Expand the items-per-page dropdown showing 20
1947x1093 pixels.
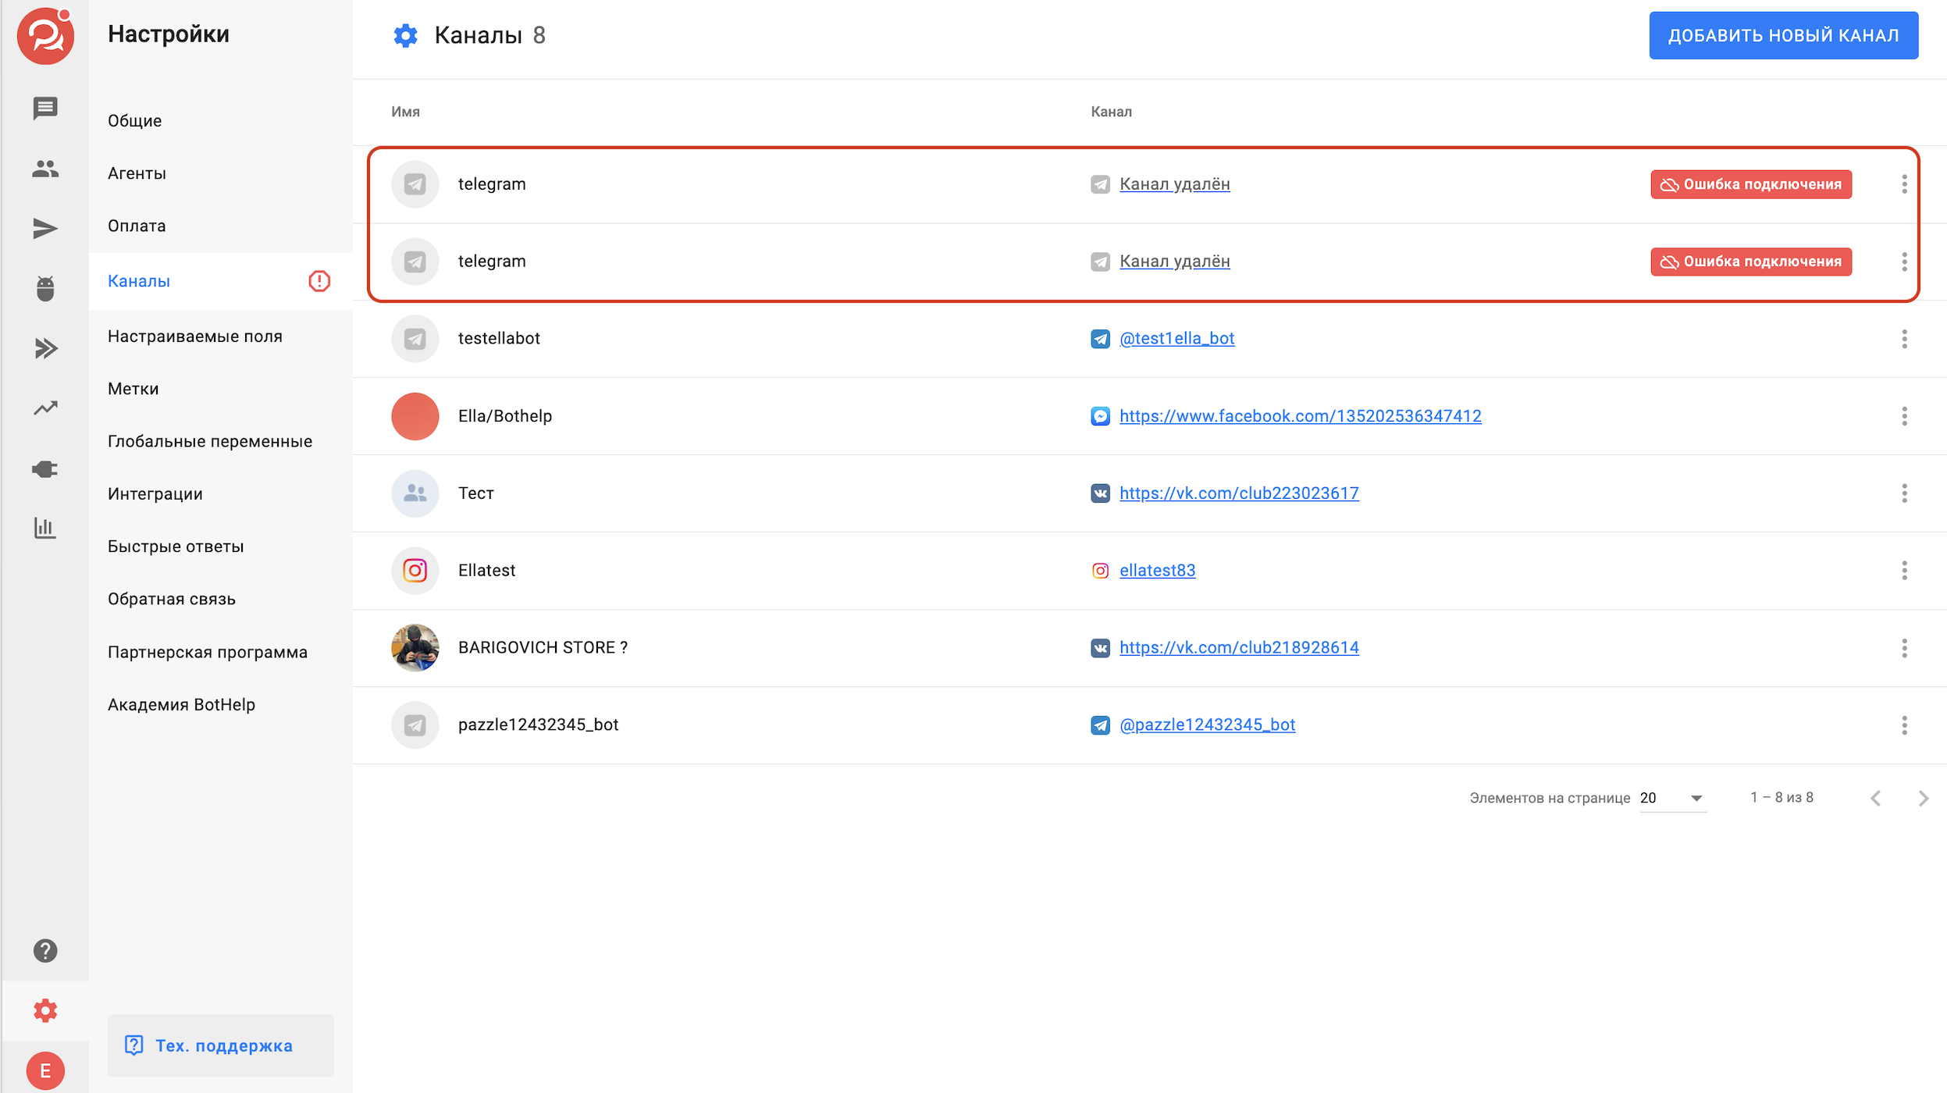(x=1672, y=798)
